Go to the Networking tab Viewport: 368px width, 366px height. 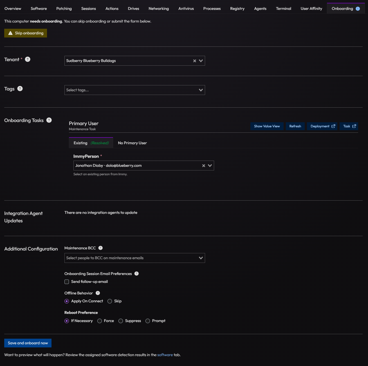click(159, 8)
